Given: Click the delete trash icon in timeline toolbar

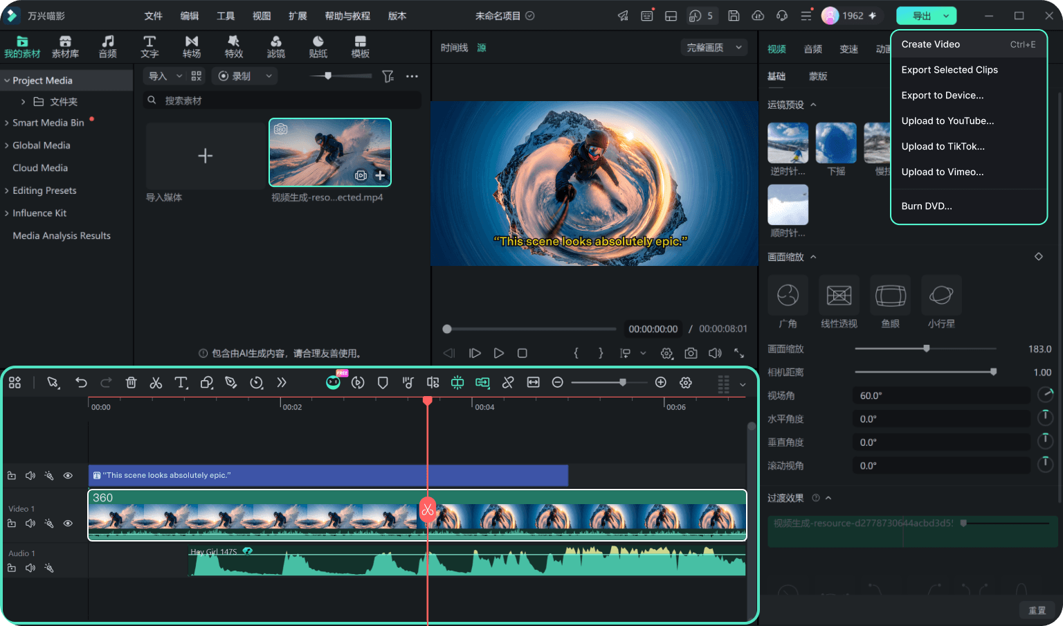Looking at the screenshot, I should [x=131, y=382].
